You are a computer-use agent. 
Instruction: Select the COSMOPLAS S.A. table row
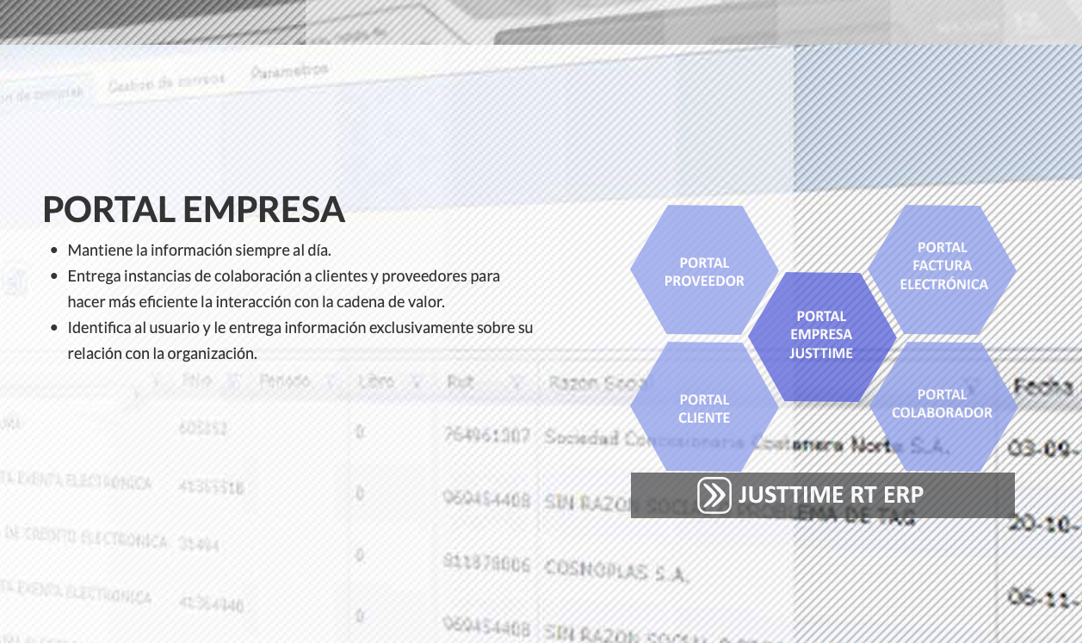(615, 569)
